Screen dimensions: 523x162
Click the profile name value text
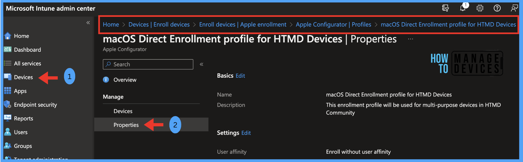point(389,95)
